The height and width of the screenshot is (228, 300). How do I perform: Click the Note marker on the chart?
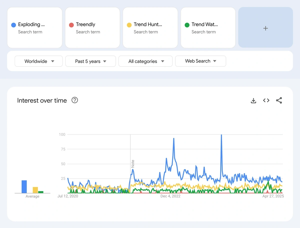(x=133, y=164)
